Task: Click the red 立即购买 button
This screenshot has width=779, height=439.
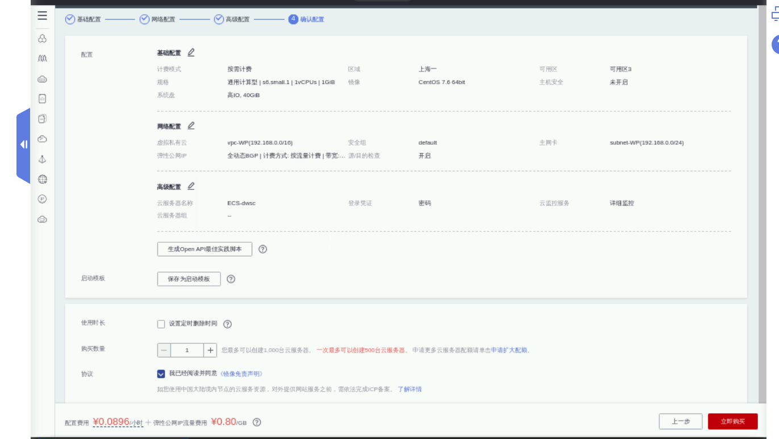Action: click(x=732, y=421)
